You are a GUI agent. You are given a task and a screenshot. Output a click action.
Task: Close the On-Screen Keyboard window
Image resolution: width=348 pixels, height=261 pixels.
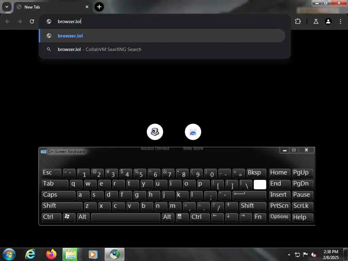coord(306,150)
